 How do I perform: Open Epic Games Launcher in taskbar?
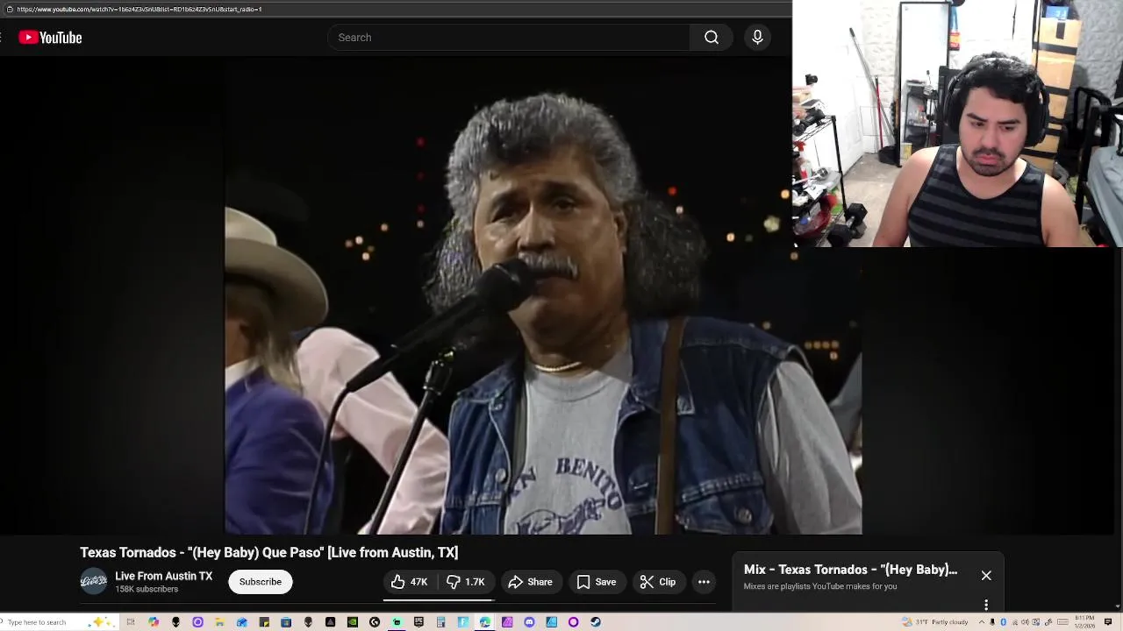point(418,622)
